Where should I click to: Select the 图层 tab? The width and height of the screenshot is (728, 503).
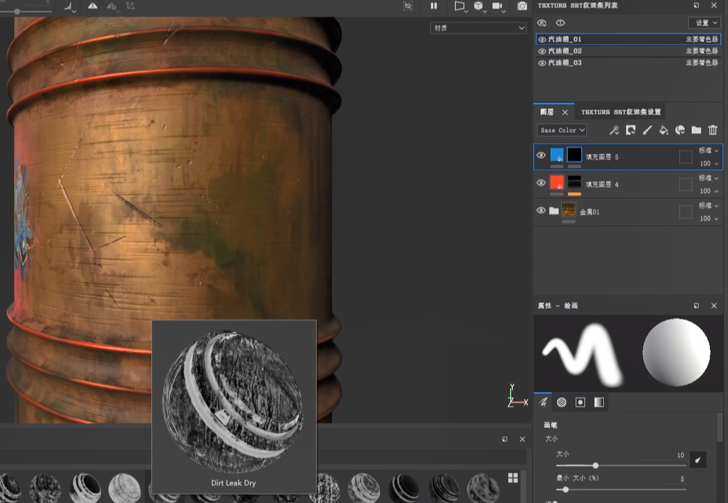coord(546,112)
